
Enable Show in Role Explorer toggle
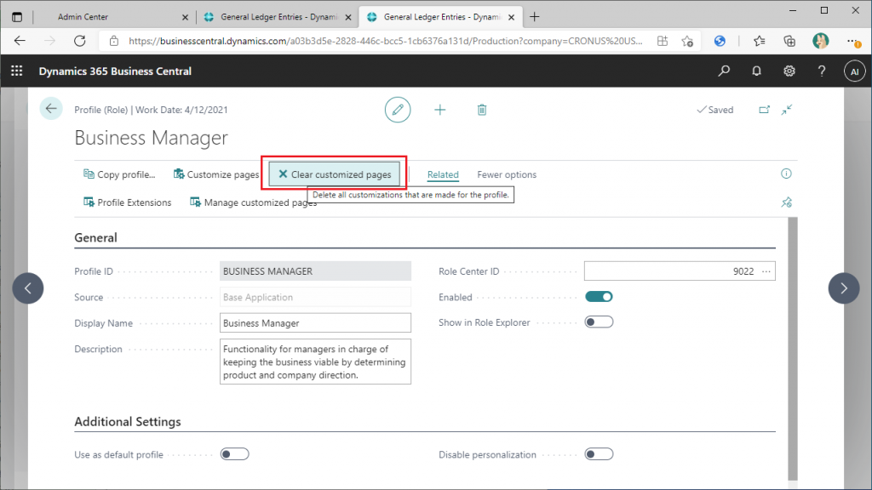click(599, 322)
